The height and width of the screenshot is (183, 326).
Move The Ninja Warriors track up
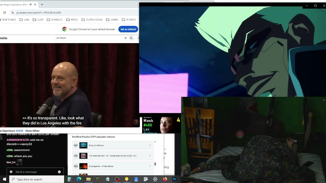pos(150,156)
